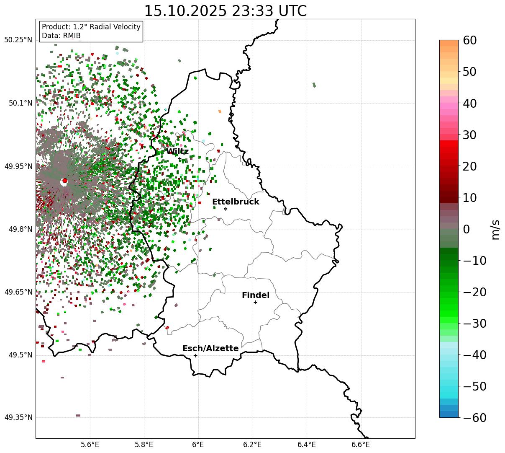Click the −50 value on the colorbar
Image resolution: width=505 pixels, height=453 pixels.
(474, 386)
